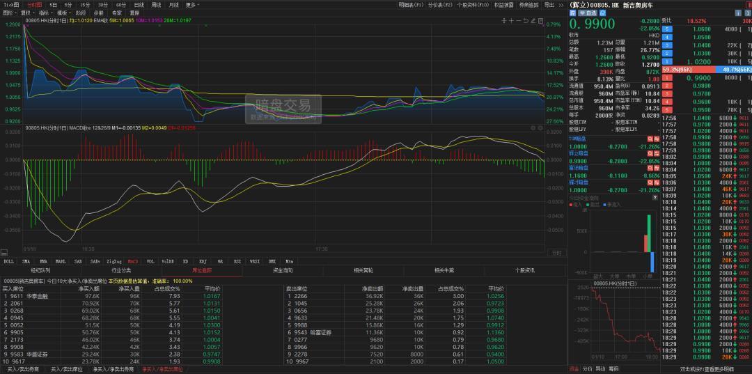Viewport: 752px width, 374px height.
Task: Open the 复权 dropdown
Action: click(x=26, y=13)
